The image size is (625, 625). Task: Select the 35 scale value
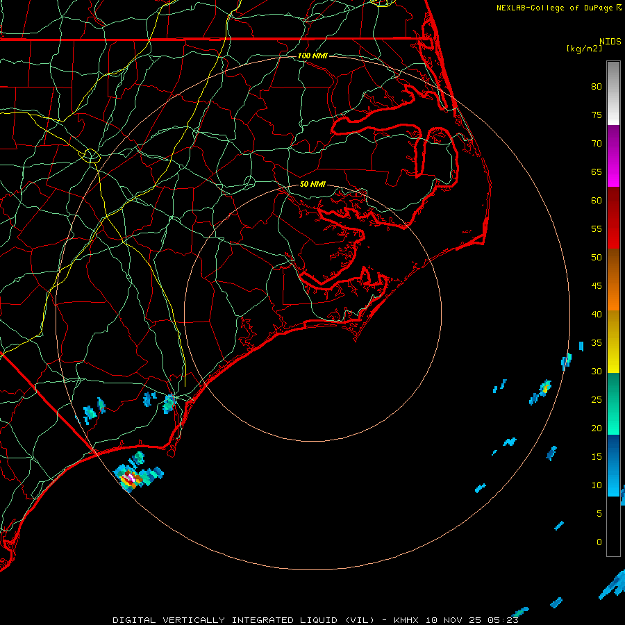pyautogui.click(x=597, y=343)
